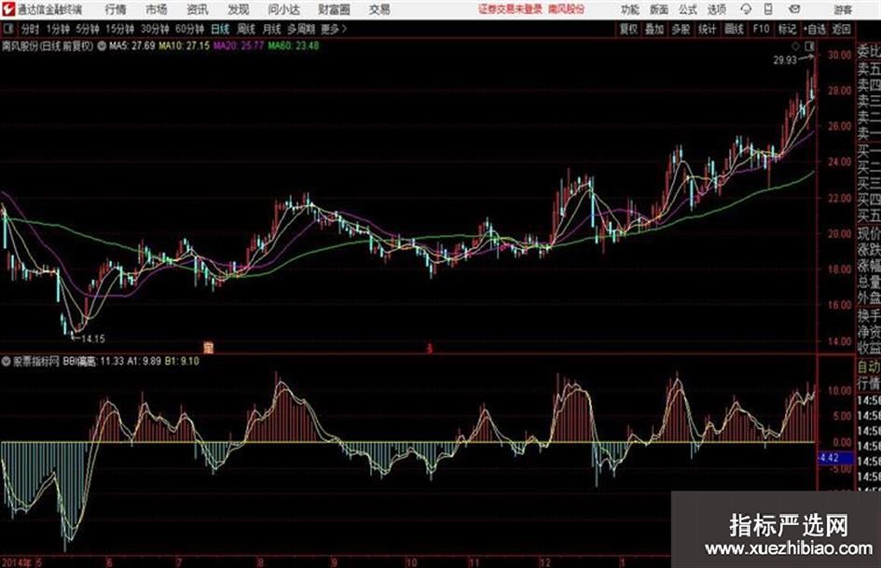
Task: Switch to the 30分钟 period tab
Action: click(x=155, y=29)
